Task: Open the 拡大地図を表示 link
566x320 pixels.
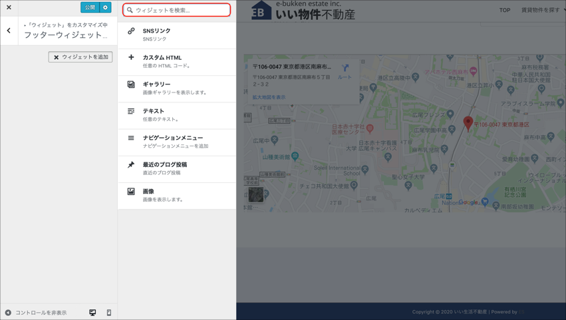Action: pyautogui.click(x=269, y=97)
